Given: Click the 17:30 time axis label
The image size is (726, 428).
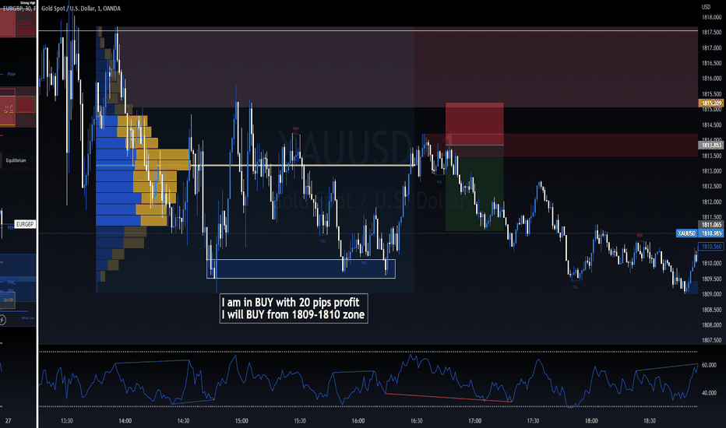Looking at the screenshot, I should 533,420.
